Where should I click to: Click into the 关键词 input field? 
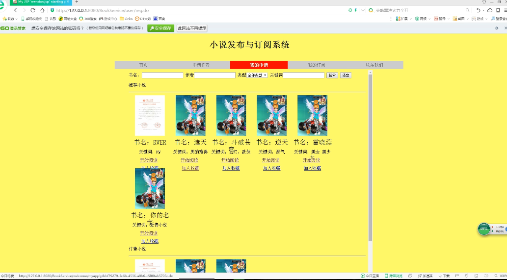point(304,75)
